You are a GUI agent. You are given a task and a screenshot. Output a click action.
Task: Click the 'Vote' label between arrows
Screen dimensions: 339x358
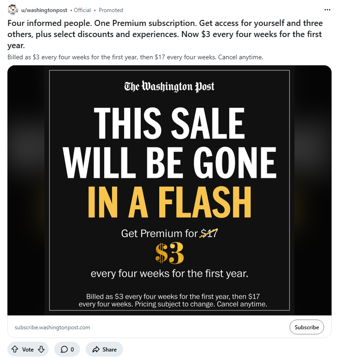[x=28, y=349]
